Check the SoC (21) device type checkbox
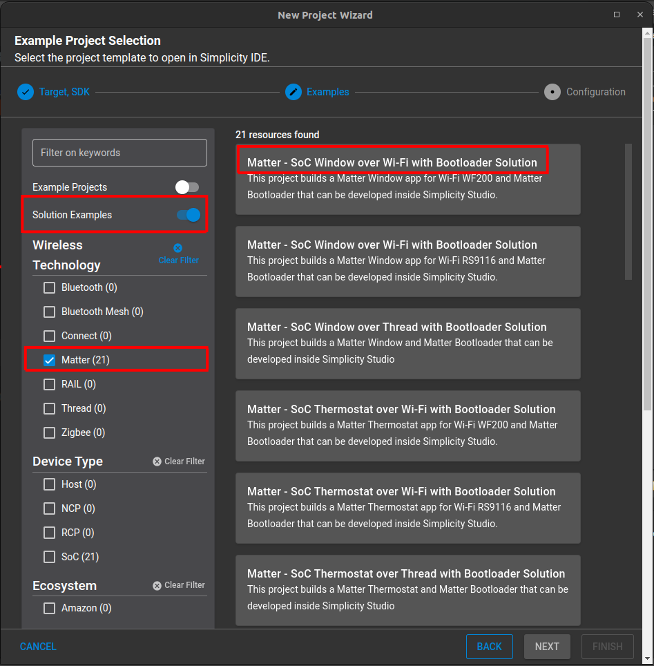The height and width of the screenshot is (666, 654). coord(50,557)
